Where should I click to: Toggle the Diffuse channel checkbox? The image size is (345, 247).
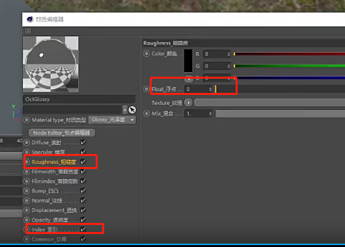83,142
